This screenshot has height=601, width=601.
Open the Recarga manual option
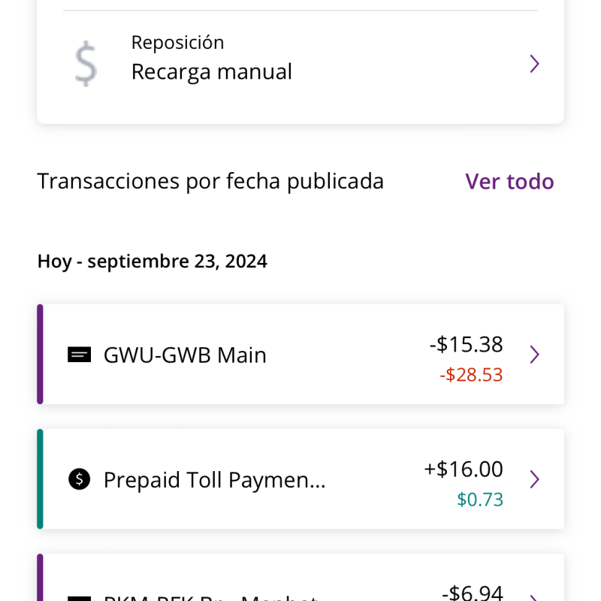pos(300,64)
